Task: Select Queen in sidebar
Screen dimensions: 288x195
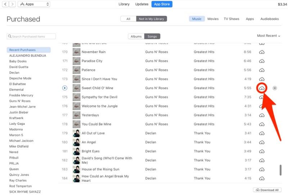Action: [x=14, y=169]
